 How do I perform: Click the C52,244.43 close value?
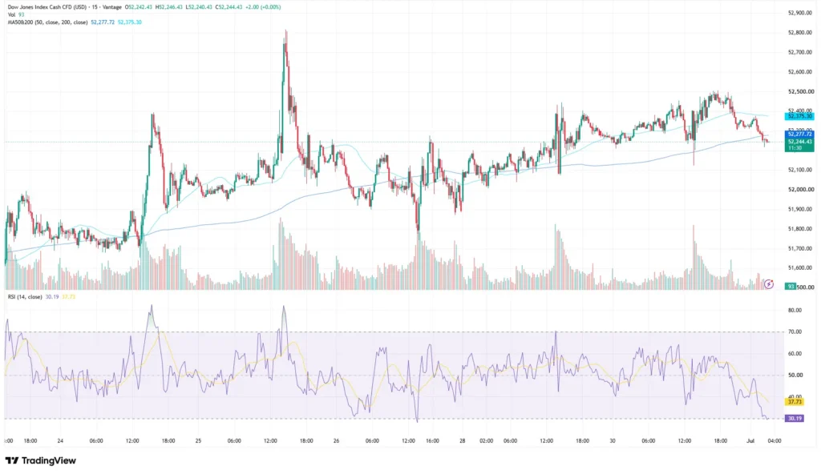(229, 7)
